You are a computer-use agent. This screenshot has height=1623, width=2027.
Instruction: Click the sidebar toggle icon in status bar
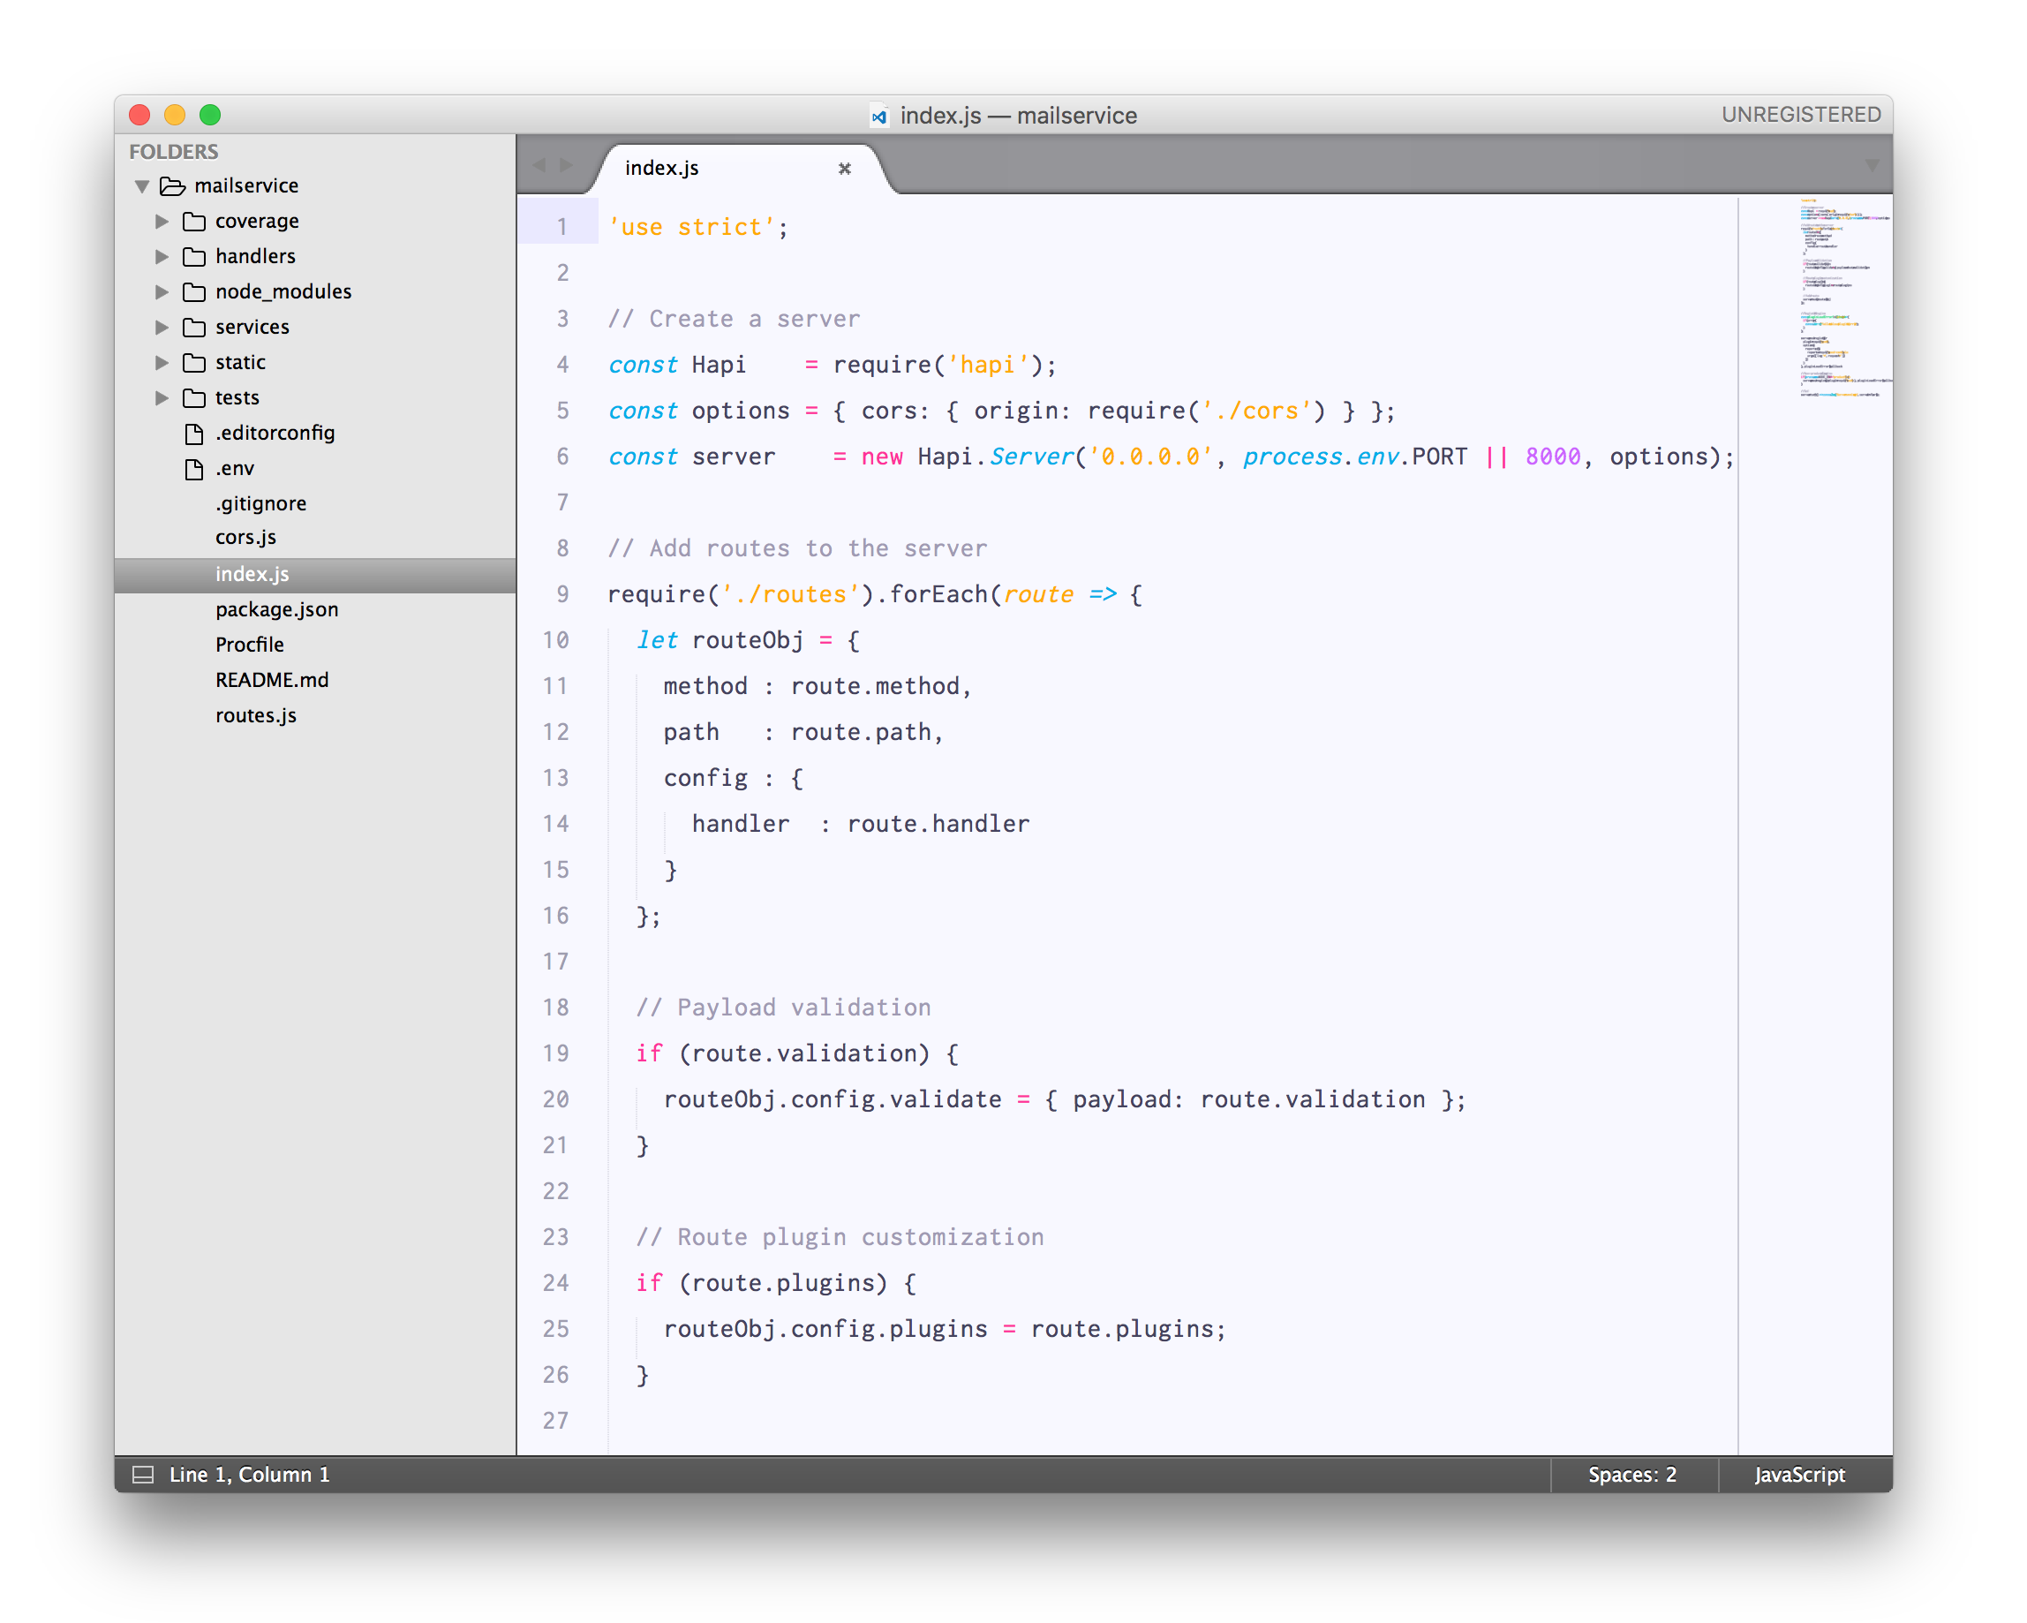[x=143, y=1474]
